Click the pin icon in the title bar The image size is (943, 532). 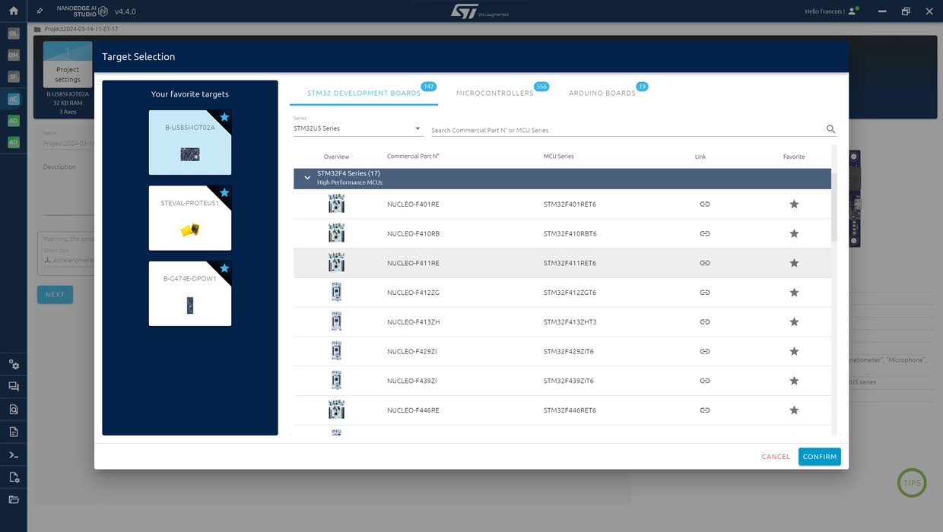click(x=40, y=11)
